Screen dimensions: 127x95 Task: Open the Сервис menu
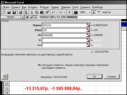(55, 7)
